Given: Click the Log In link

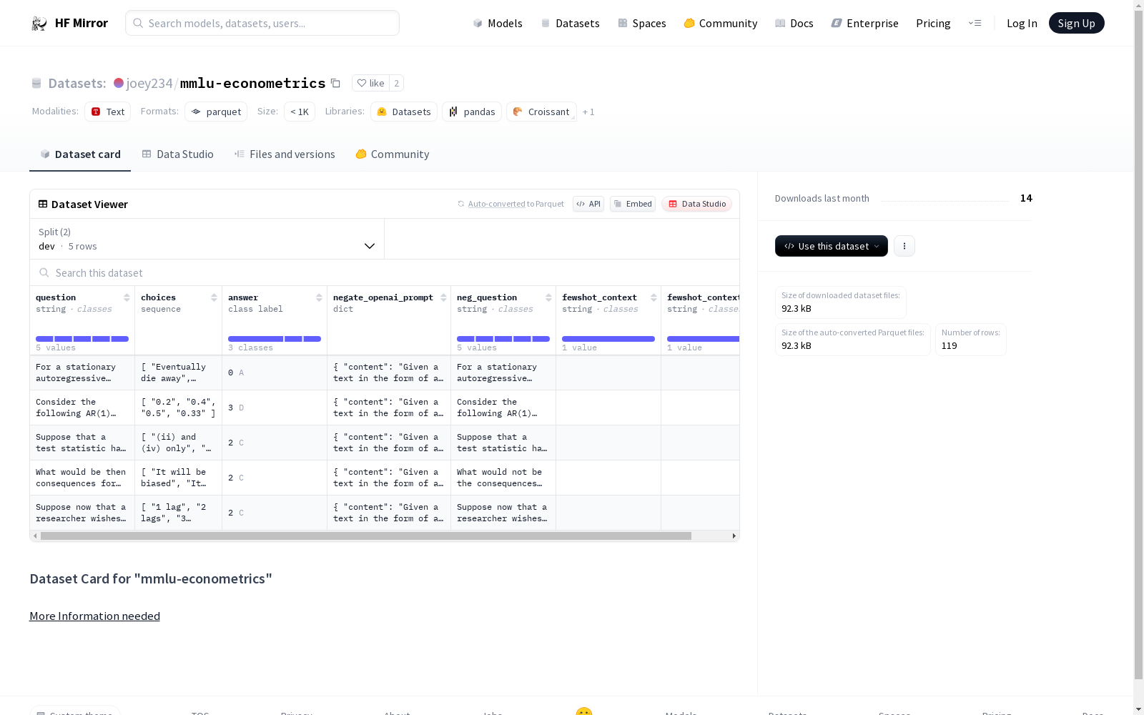Looking at the screenshot, I should pyautogui.click(x=1022, y=24).
